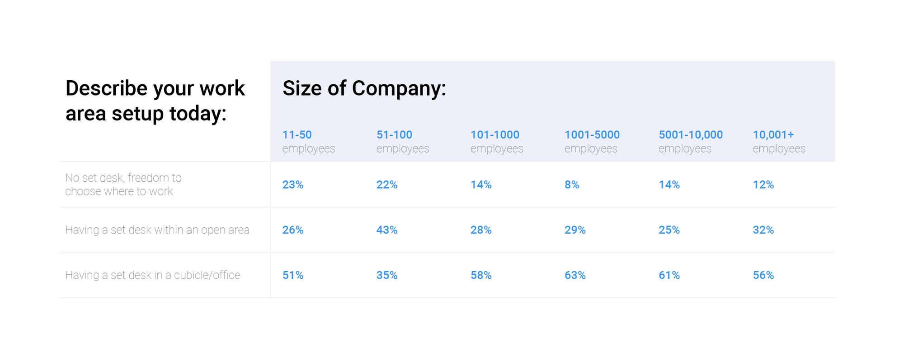Viewport: 904px width, 359px height.
Task: Click the "Describe your work area setup today:" title
Action: (x=155, y=101)
